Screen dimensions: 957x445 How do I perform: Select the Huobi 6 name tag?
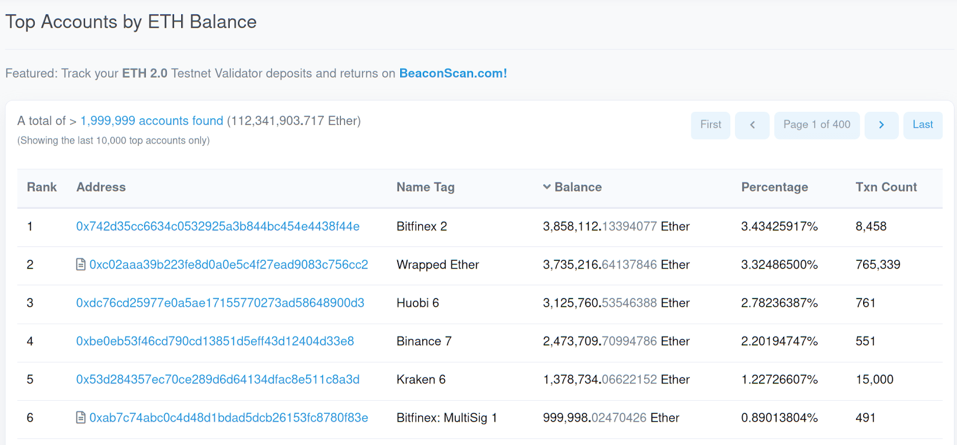[417, 303]
